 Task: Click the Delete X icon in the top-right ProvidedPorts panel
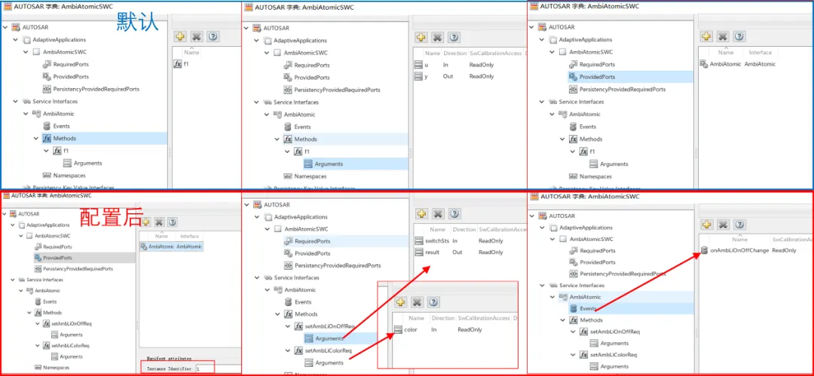click(723, 36)
